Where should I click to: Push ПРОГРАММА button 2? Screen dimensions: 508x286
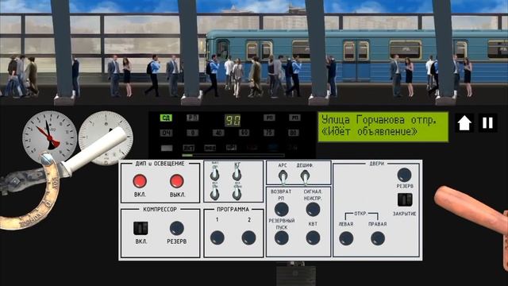tap(248, 238)
